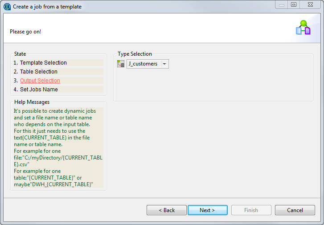Minimize the wizard dialog window
This screenshot has width=324, height=225.
[281, 4]
